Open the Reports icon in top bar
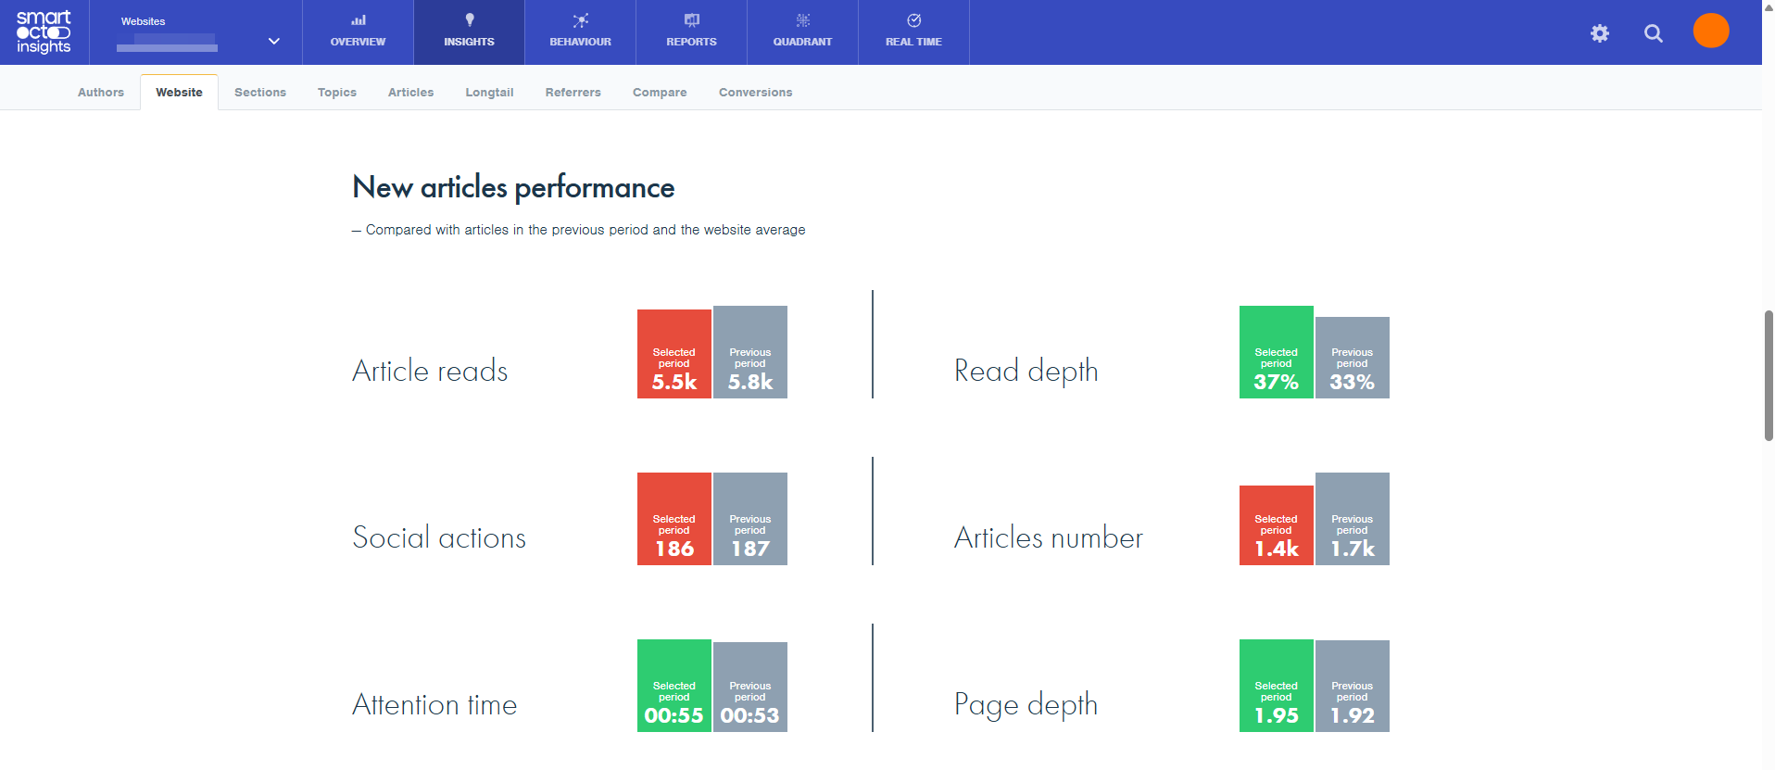 [x=691, y=20]
